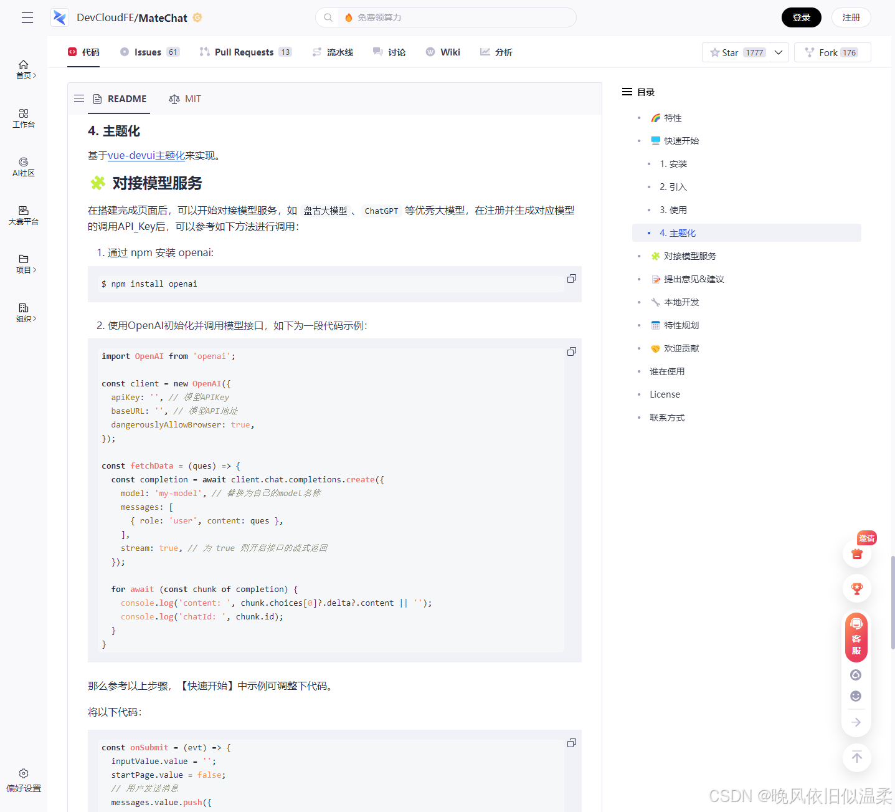Screen dimensions: 895x812
Task: Open 流水线 pipeline tab
Action: [333, 52]
